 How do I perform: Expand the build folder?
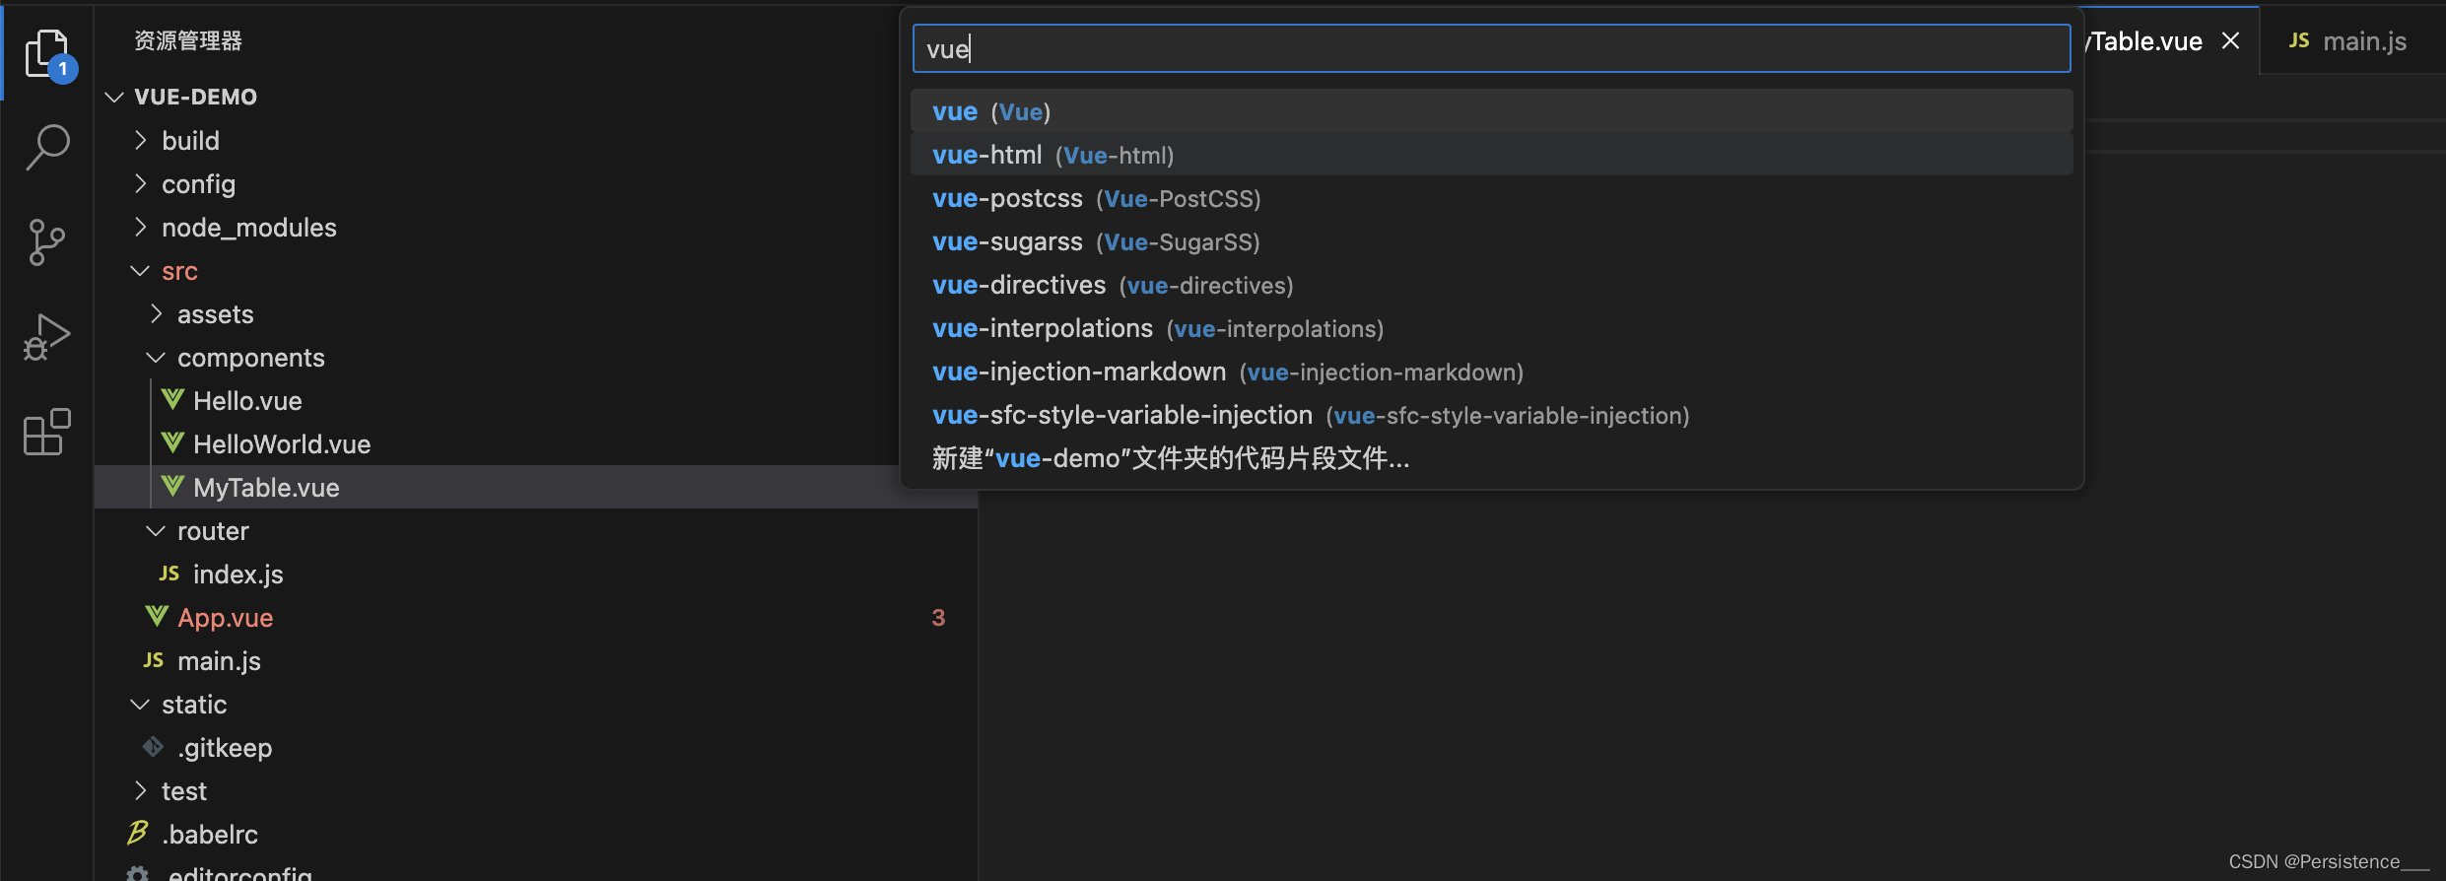(140, 140)
